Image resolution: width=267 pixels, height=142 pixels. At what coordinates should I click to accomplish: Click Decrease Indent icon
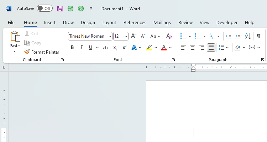[x=229, y=36]
